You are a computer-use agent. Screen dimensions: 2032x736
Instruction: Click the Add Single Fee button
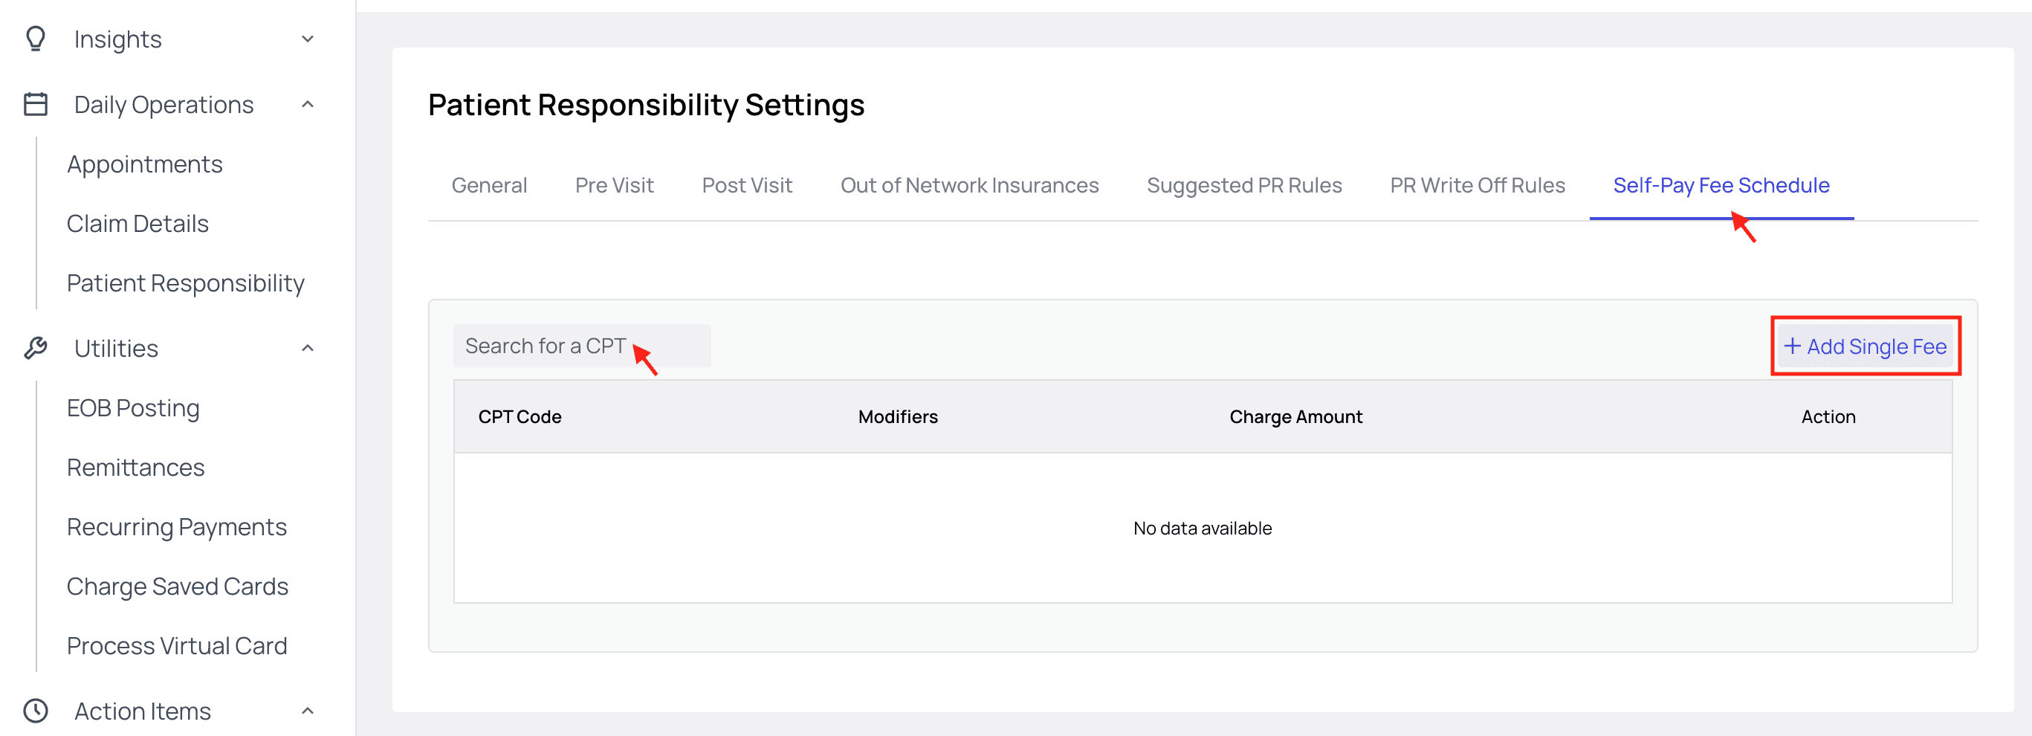(1866, 346)
